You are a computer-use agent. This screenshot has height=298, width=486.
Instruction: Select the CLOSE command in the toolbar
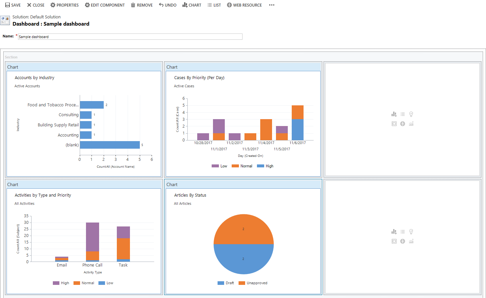click(x=35, y=5)
